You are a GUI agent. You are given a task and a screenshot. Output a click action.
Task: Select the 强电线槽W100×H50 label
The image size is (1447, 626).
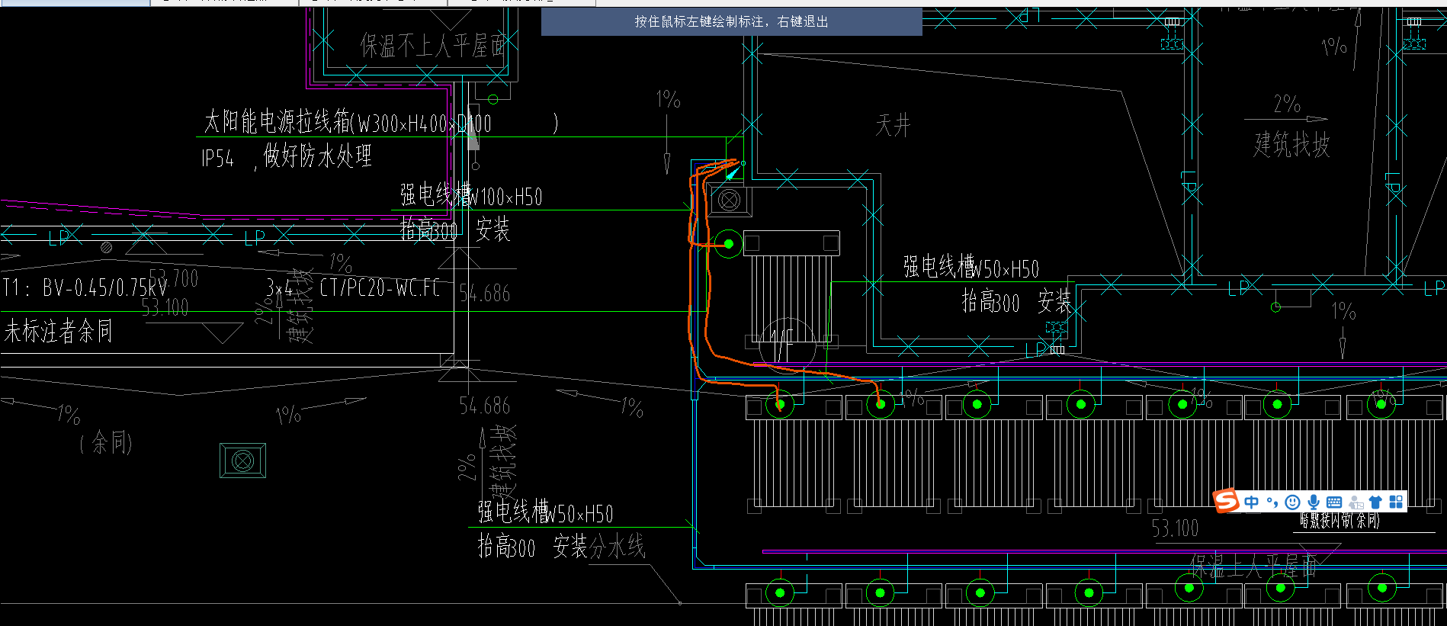point(471,195)
